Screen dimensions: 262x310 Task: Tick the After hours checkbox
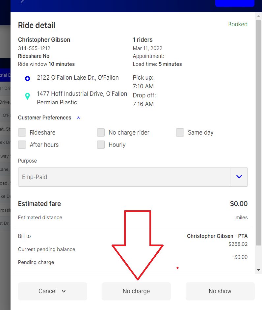22,145
